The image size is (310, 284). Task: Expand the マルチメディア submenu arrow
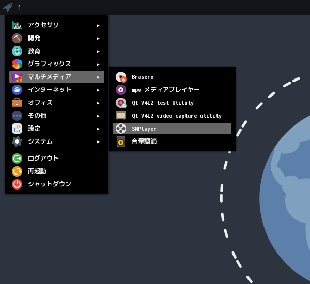coord(98,77)
